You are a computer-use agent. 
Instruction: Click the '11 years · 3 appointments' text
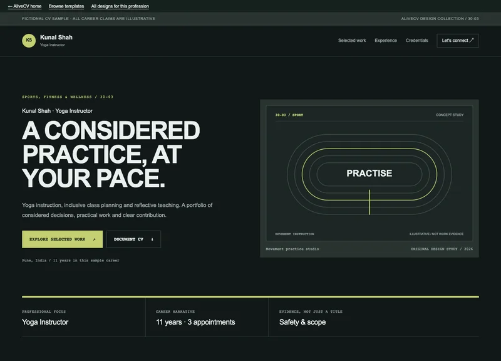tap(195, 322)
